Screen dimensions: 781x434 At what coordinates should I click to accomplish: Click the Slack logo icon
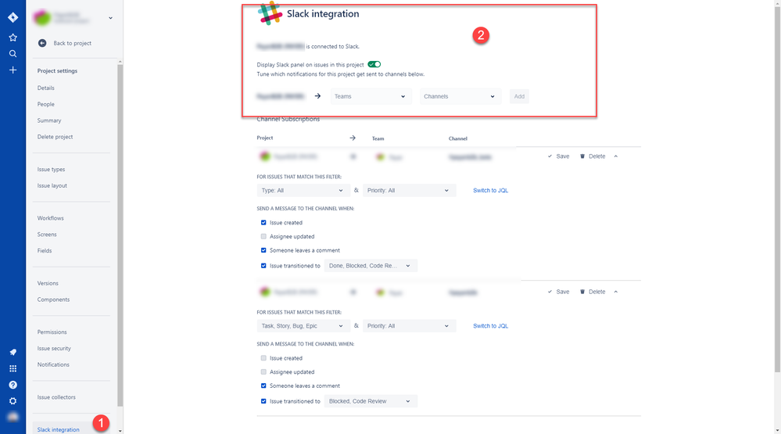point(270,13)
